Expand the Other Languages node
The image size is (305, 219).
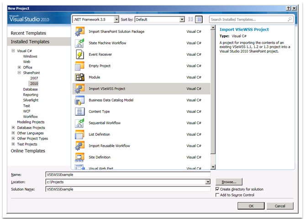13,133
